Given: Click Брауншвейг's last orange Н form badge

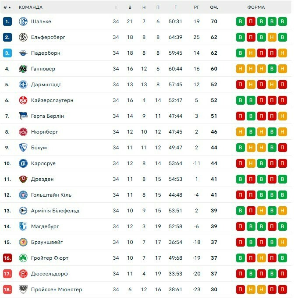Looking at the screenshot, I should point(282,242).
